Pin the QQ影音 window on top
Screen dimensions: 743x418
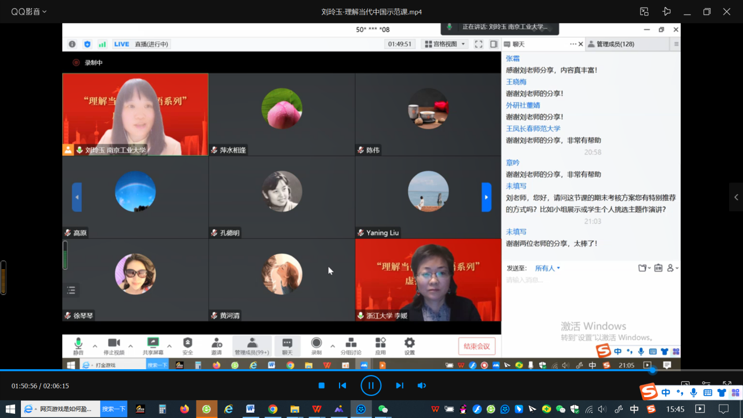tap(666, 12)
